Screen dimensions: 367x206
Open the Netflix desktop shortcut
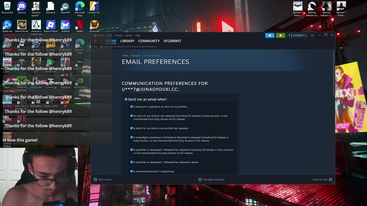(x=80, y=26)
